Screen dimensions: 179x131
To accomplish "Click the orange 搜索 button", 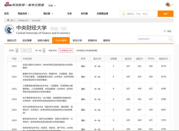I will (166, 14).
